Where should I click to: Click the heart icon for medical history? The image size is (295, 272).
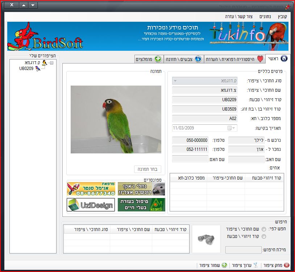tap(260, 59)
